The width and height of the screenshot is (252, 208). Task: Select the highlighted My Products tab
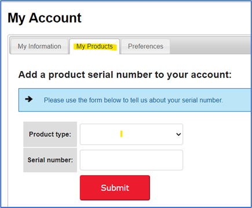tap(94, 46)
